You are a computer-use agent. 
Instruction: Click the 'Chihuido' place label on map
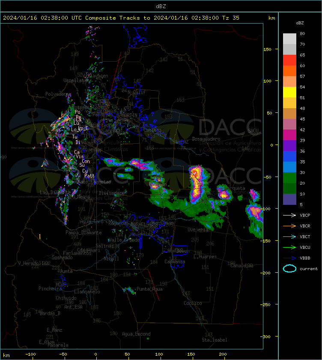coord(66,298)
